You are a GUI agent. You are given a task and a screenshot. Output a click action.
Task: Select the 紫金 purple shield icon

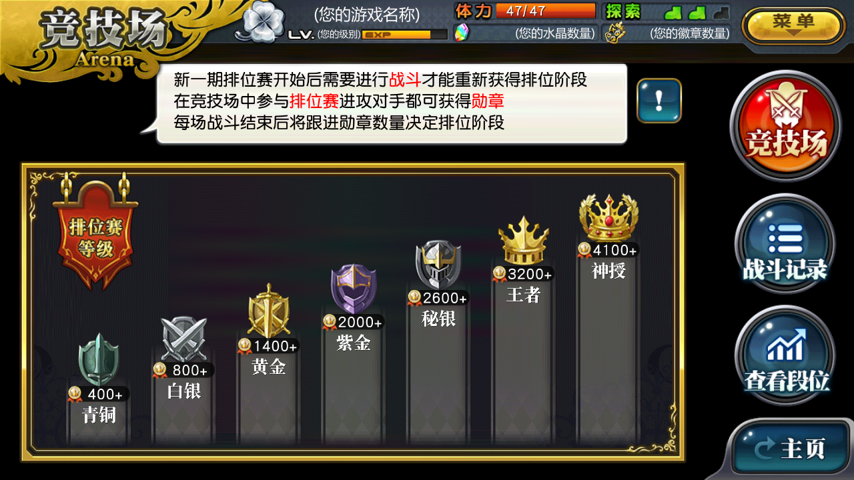pos(354,288)
